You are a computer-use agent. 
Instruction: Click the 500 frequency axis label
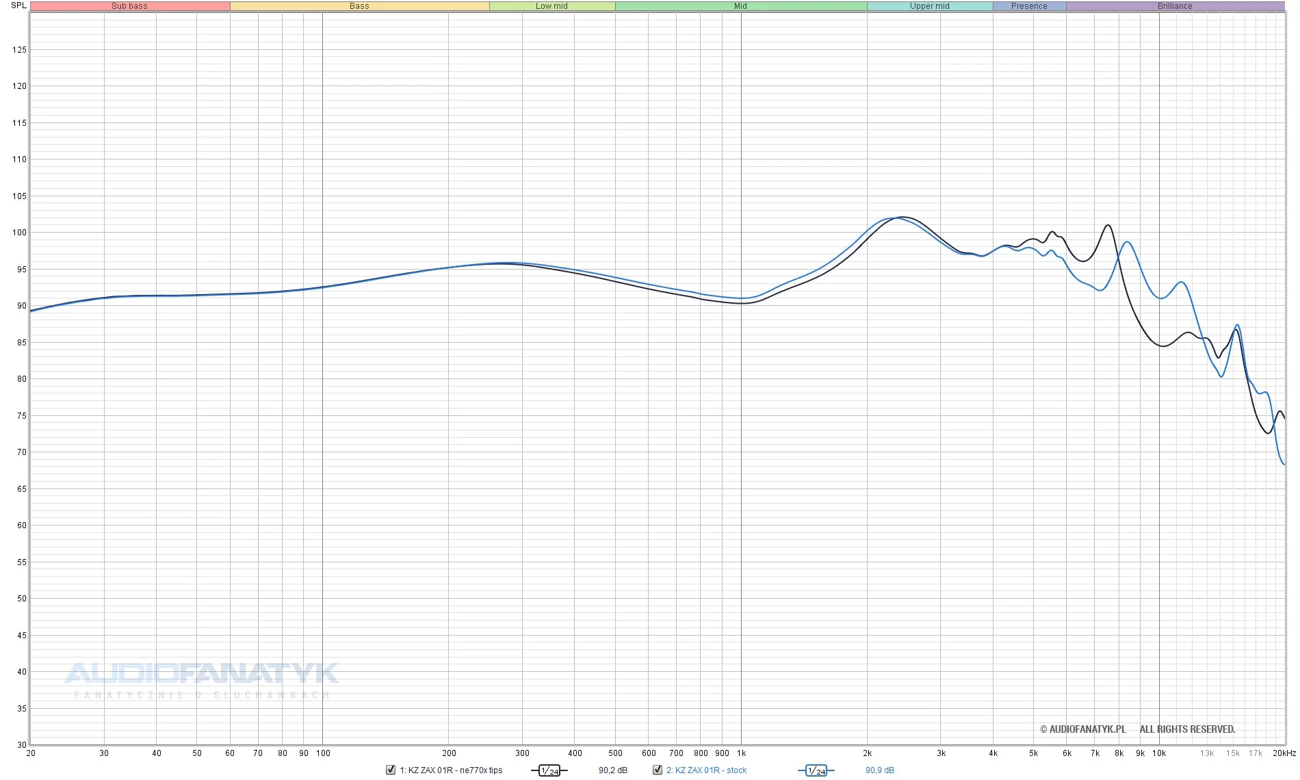615,753
